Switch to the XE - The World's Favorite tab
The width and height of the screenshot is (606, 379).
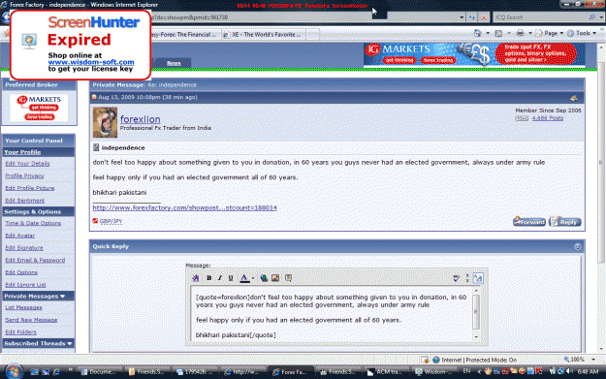(264, 35)
